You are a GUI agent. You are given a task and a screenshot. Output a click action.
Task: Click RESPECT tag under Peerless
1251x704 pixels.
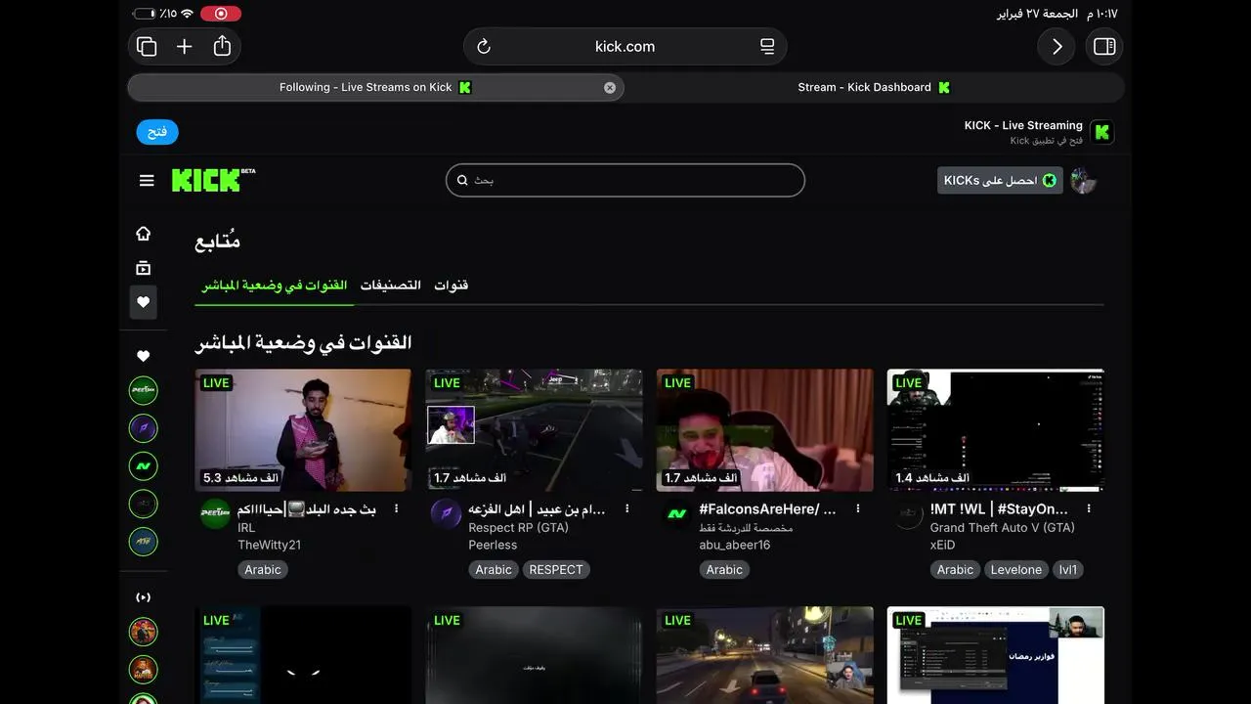click(x=556, y=570)
